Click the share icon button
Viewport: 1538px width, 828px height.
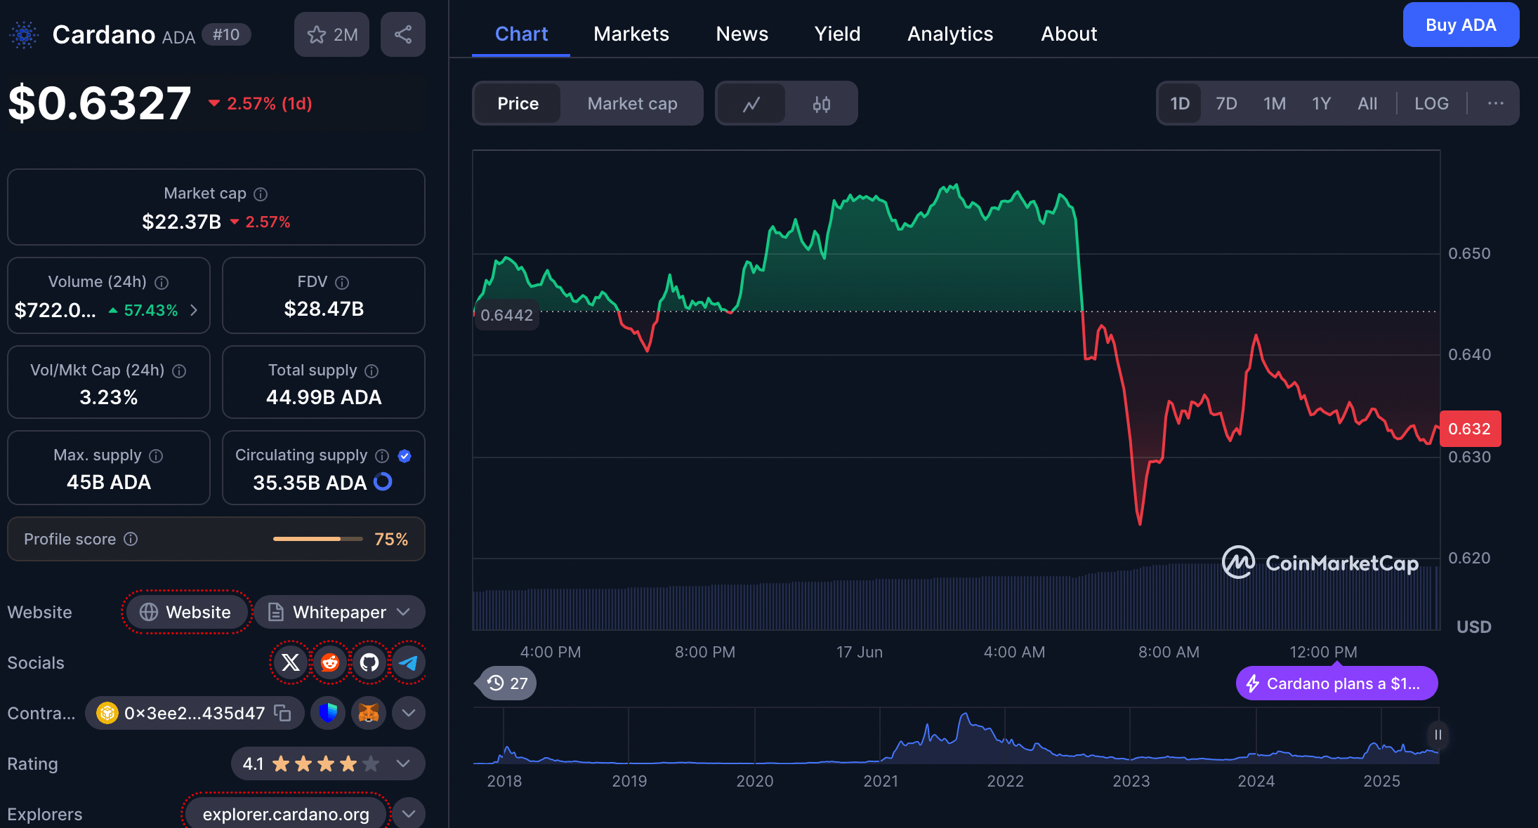pos(402,34)
